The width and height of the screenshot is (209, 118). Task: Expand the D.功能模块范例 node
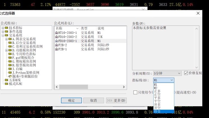pyautogui.click(x=6, y=50)
